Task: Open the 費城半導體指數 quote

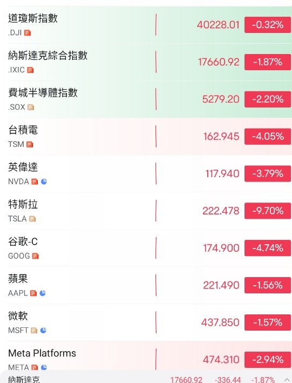Action: tap(146, 99)
